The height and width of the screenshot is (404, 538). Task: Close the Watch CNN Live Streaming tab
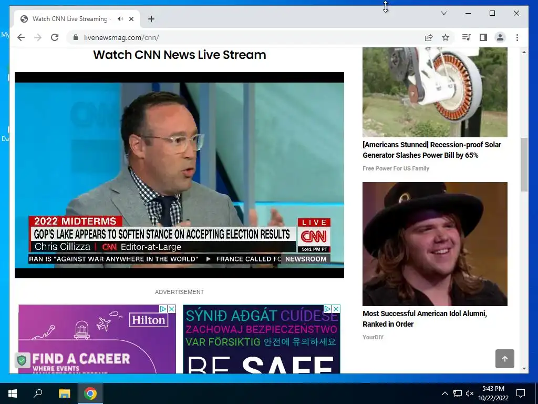pyautogui.click(x=131, y=19)
